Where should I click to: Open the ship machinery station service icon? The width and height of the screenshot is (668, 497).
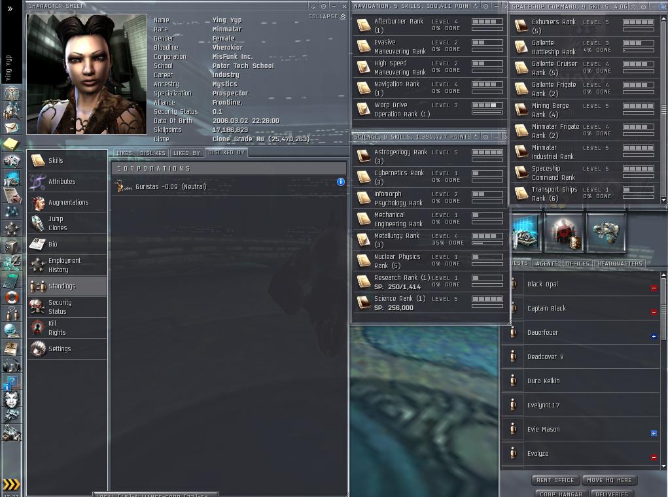point(606,233)
